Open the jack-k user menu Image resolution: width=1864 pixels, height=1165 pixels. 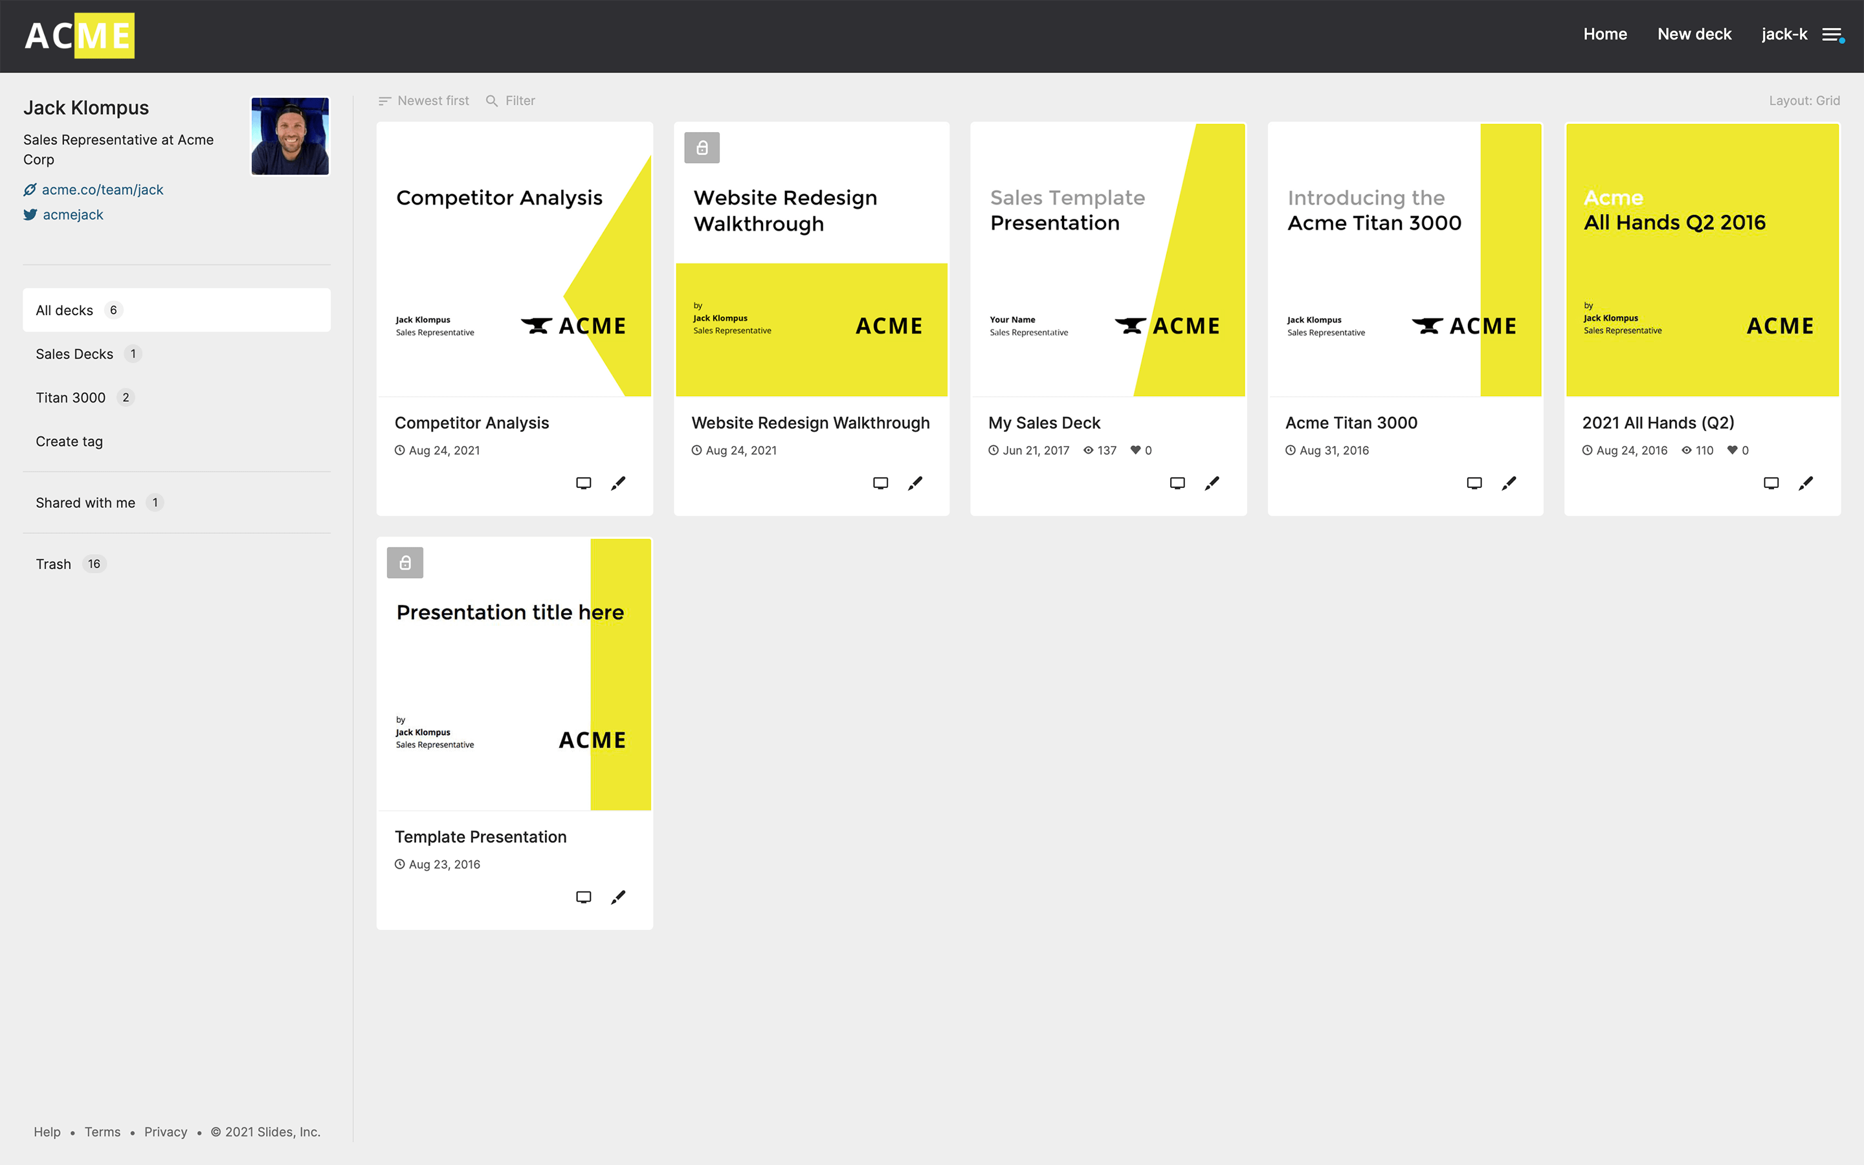pos(1783,35)
